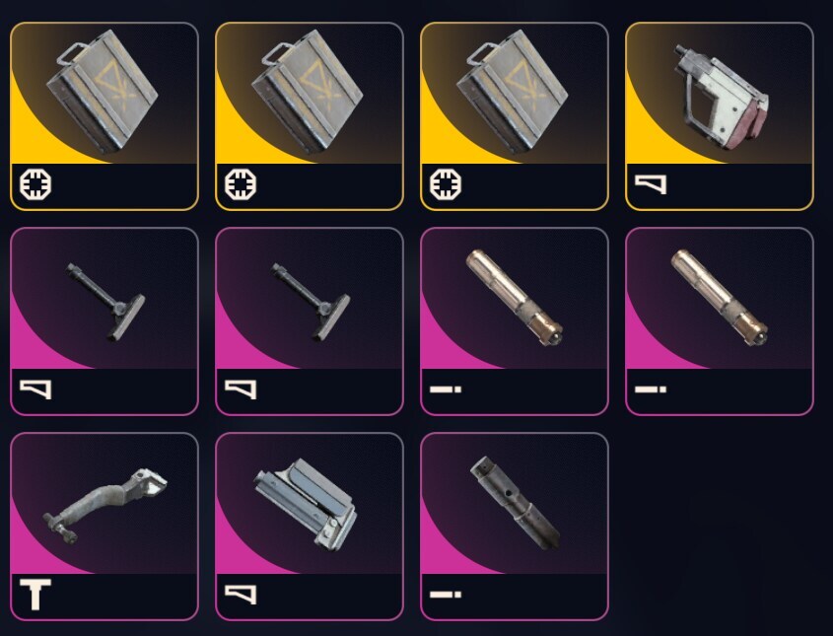Click the barrel icon under the first brass suppressor
The width and height of the screenshot is (833, 636).
tap(446, 389)
